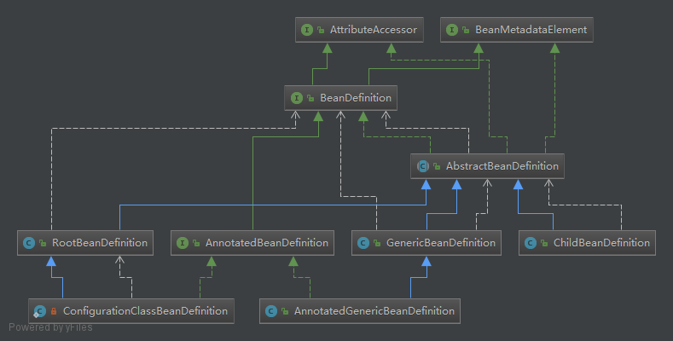
Task: Click public visibility icon on AbstractBeanDefinition
Action: 437,166
